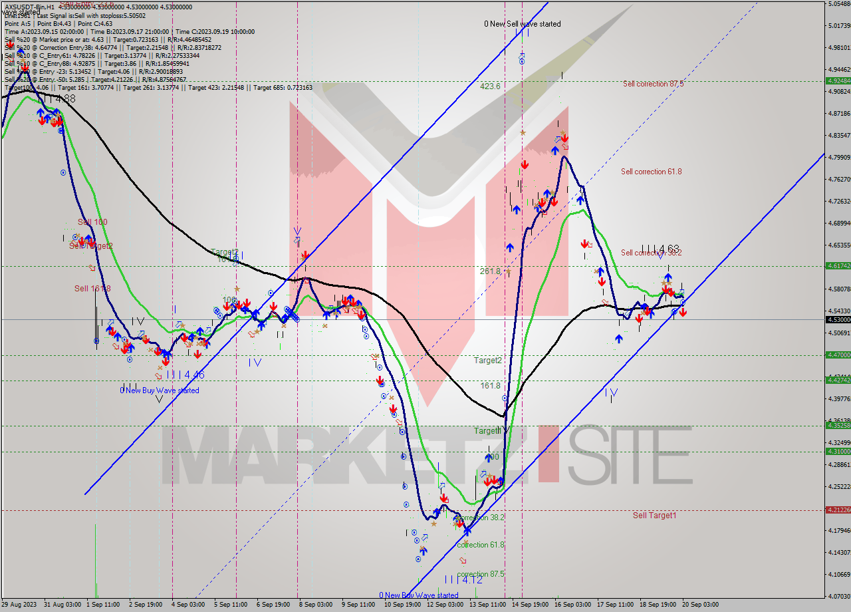Click the green 4.47000 price level tag

click(838, 355)
